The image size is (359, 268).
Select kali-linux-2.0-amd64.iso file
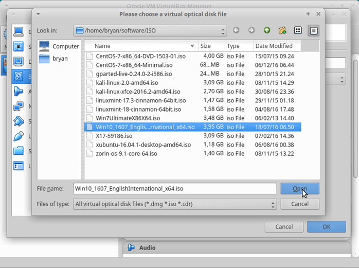click(192, 83)
